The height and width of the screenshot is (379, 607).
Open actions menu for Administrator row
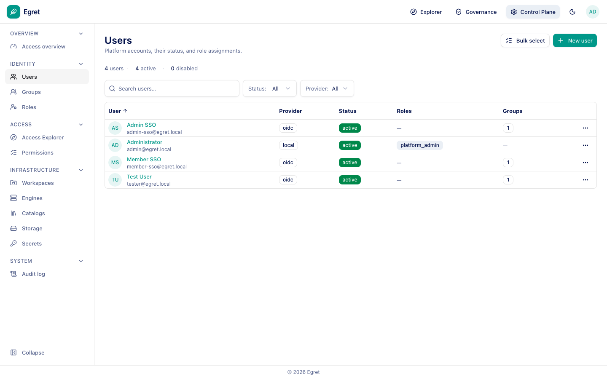click(586, 145)
